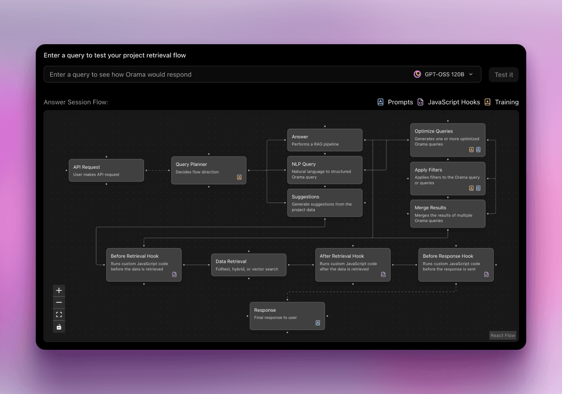Screen dimensions: 562x394
Task: Click the hook icon on Before Response Hook
Action: pyautogui.click(x=486, y=275)
